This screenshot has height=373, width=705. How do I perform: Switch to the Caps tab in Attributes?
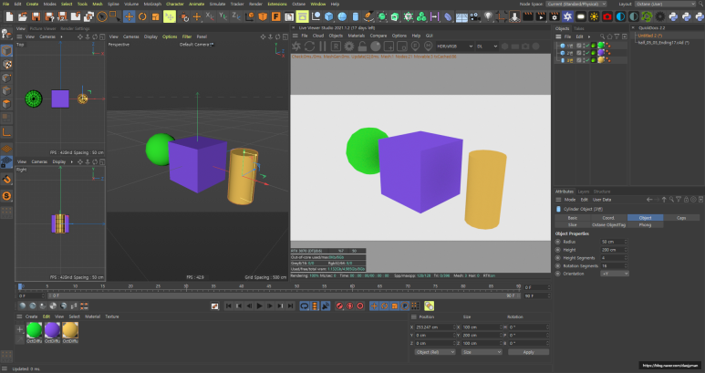pyautogui.click(x=681, y=218)
